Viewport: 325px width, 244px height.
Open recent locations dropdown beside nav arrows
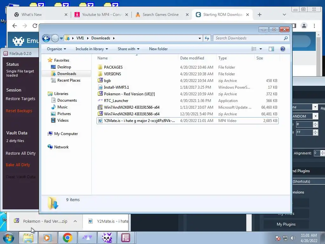(x=61, y=38)
